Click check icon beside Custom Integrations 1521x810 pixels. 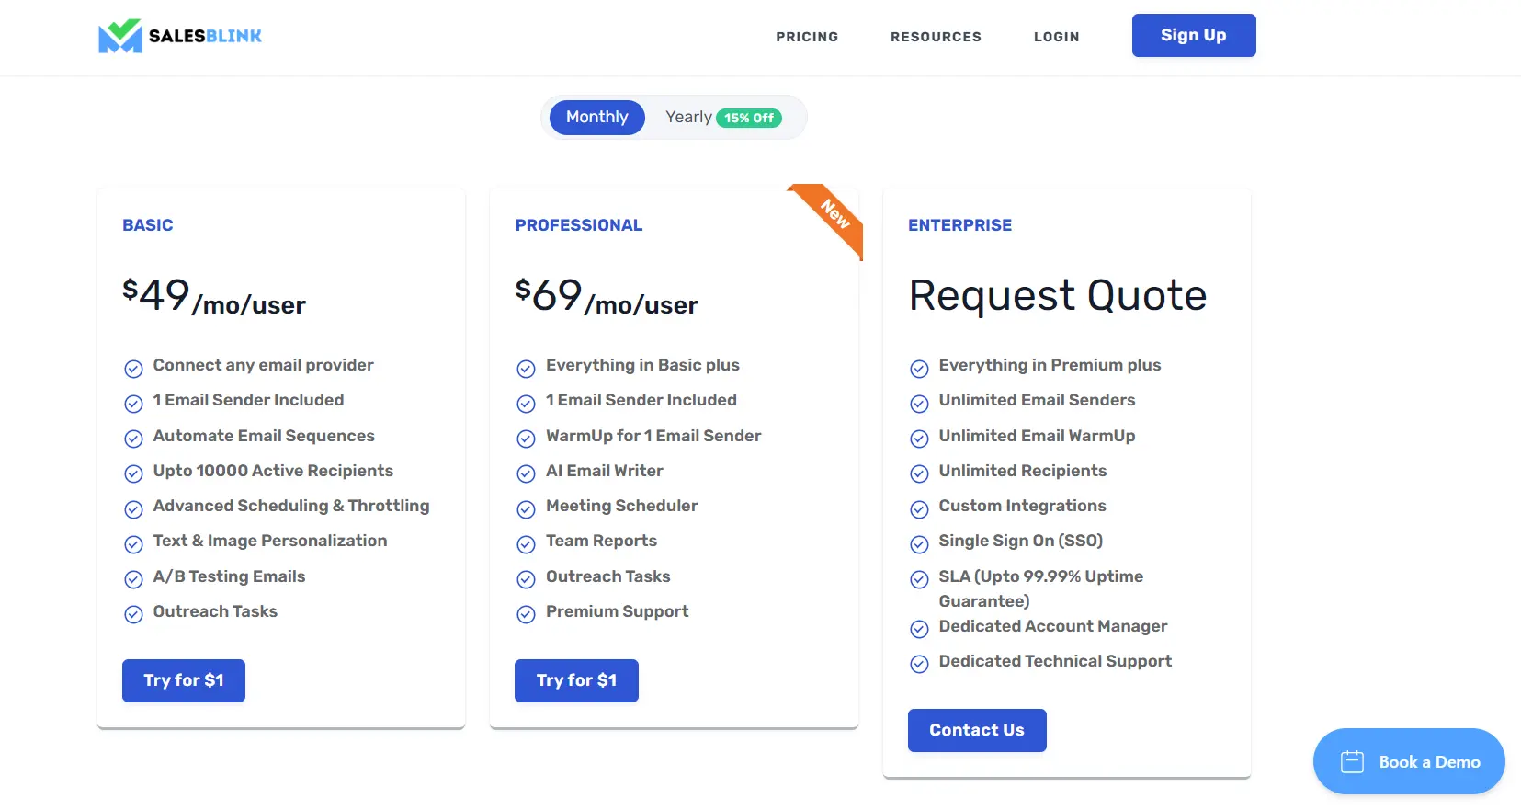tap(919, 509)
